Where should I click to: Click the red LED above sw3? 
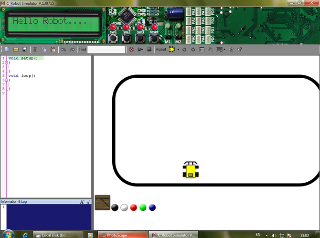point(140,27)
